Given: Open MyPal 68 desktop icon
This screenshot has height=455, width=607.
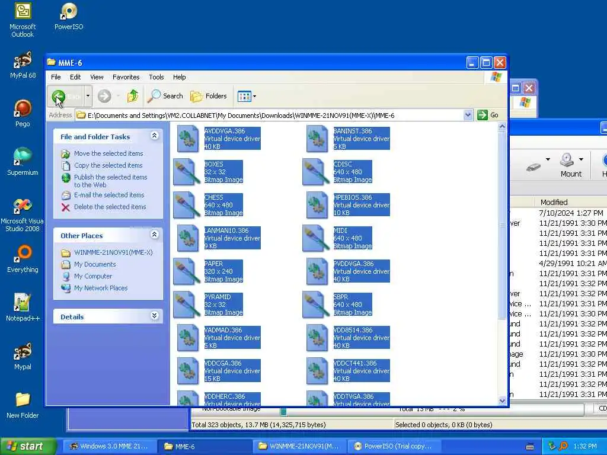Looking at the screenshot, I should (x=23, y=65).
